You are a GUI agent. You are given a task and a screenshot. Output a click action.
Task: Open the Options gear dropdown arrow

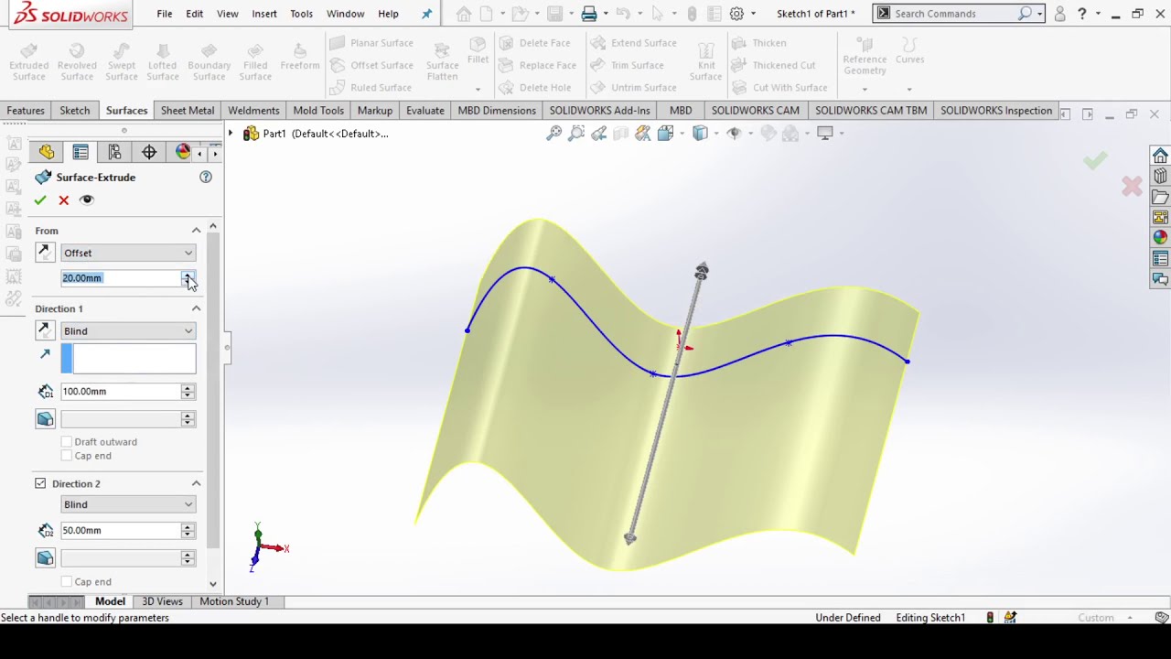(753, 14)
